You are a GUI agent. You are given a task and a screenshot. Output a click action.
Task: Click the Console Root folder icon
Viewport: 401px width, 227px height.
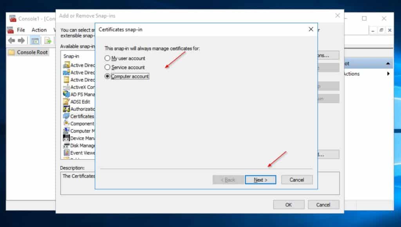pos(11,52)
